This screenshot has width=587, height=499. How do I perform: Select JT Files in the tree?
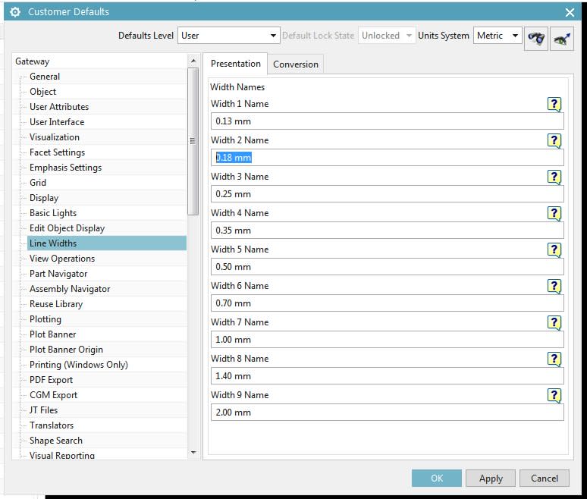[x=43, y=410]
